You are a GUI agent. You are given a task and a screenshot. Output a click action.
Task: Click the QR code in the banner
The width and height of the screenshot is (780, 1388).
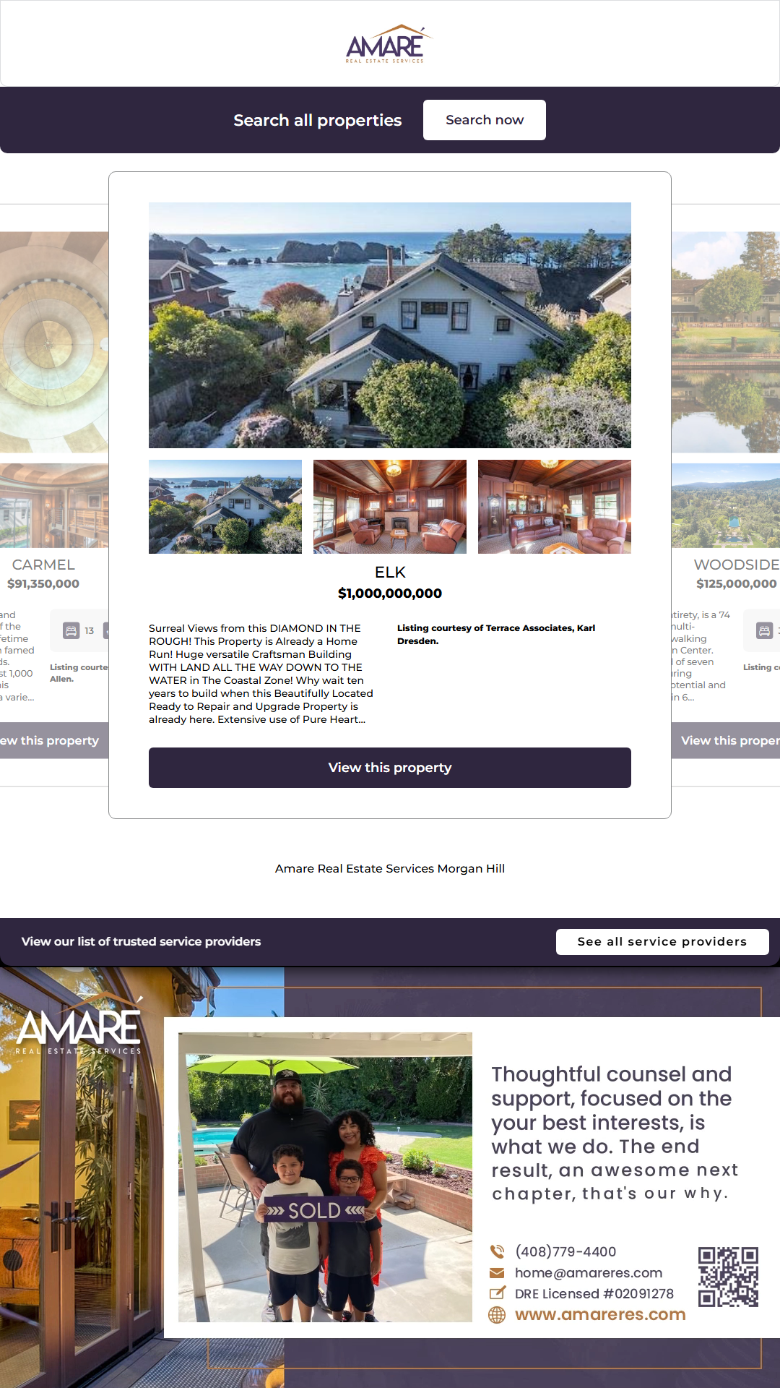coord(728,1277)
